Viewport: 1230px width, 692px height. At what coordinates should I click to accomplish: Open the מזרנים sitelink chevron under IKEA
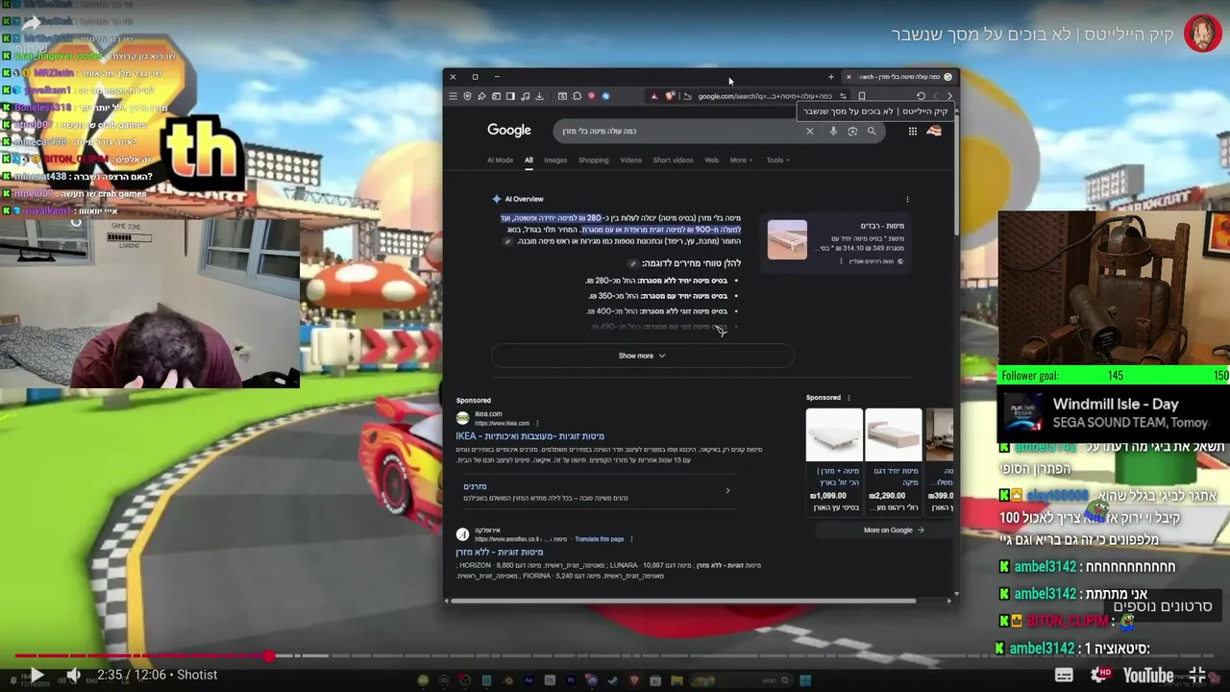[x=727, y=490]
